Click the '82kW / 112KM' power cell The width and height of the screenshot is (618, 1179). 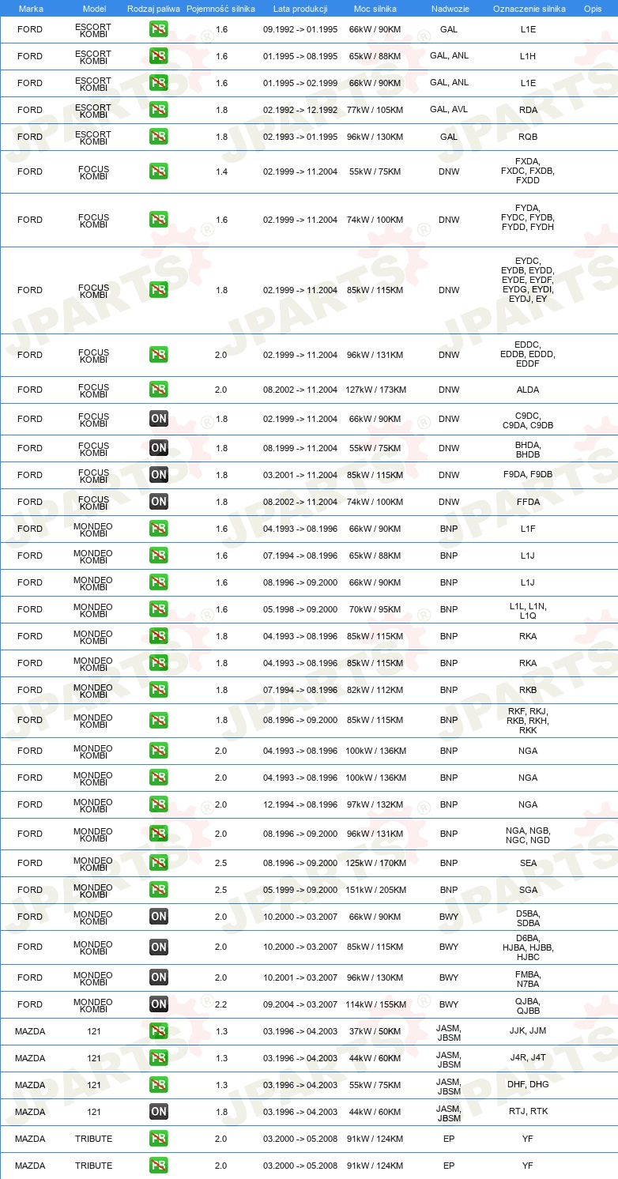[x=376, y=690]
